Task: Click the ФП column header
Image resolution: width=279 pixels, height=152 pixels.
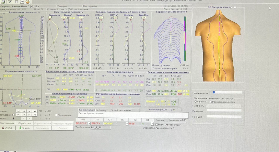Action: click(x=83, y=120)
